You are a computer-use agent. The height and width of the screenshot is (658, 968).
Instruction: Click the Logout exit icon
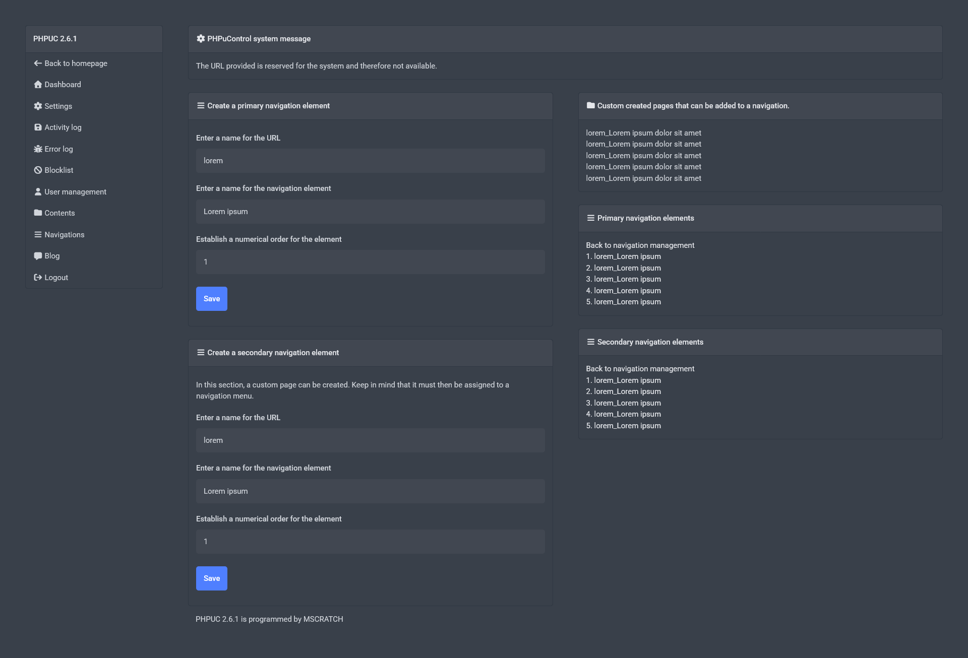point(38,278)
